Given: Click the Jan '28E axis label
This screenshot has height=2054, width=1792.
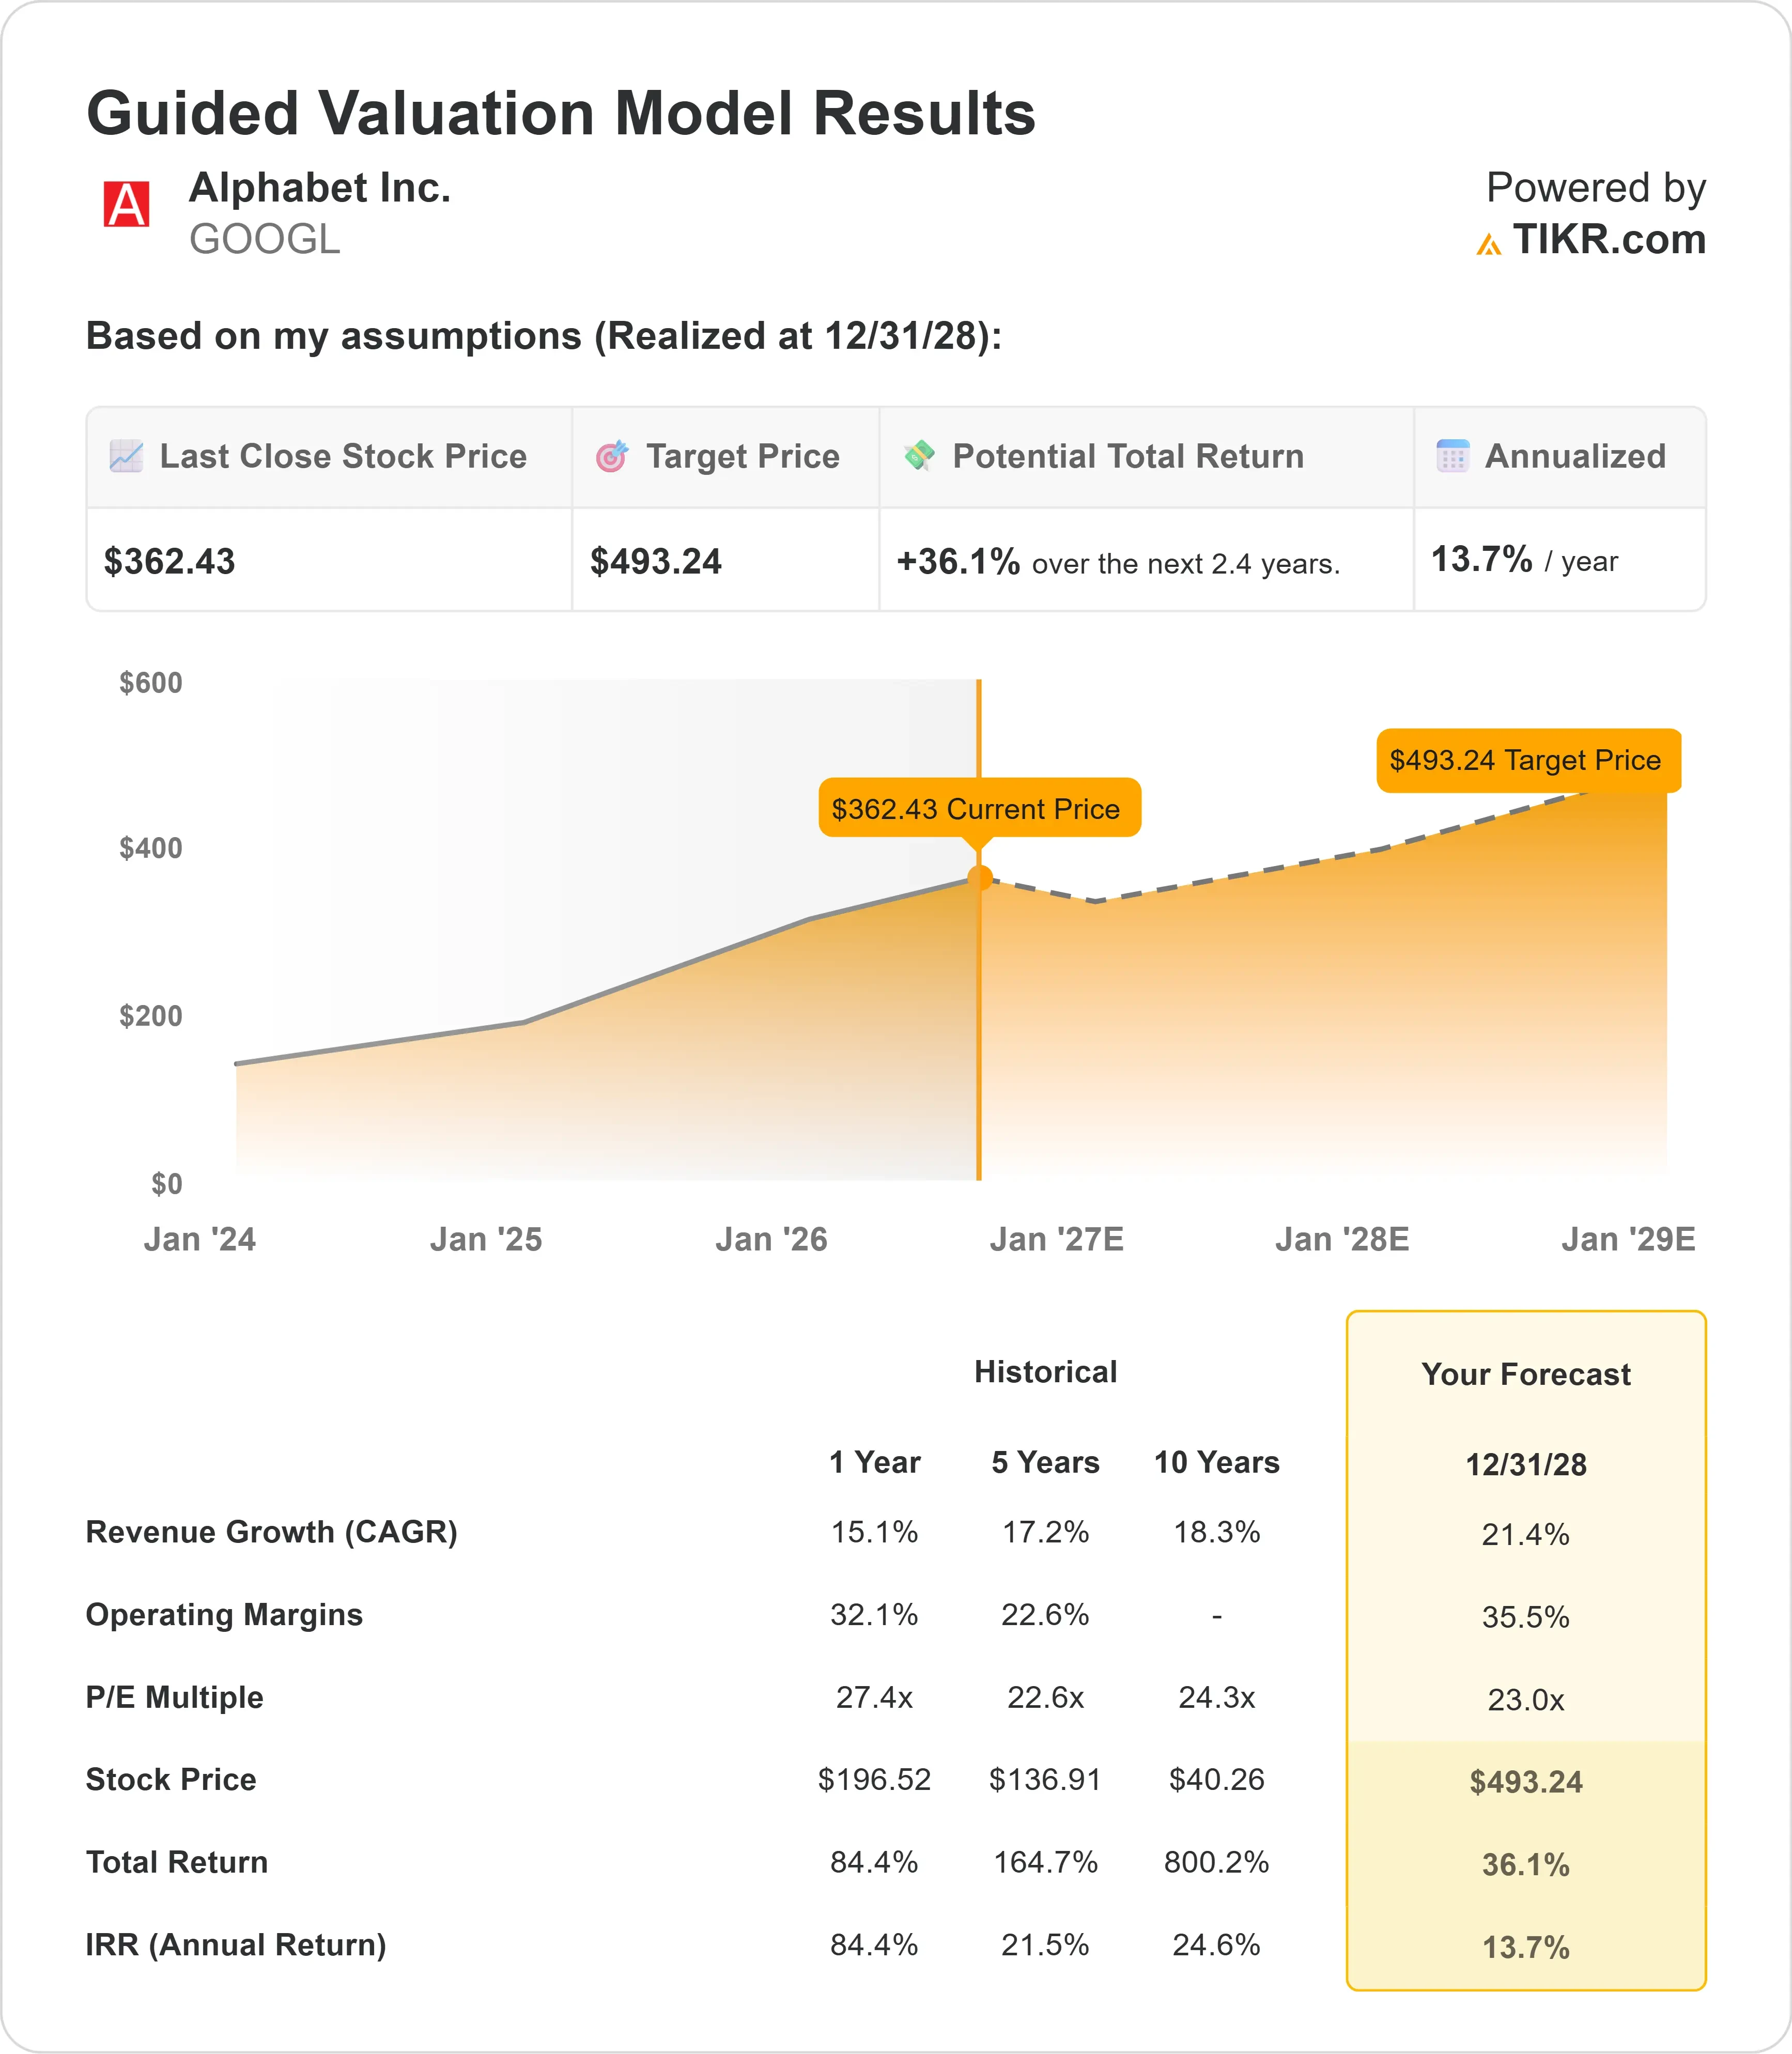Looking at the screenshot, I should 1342,1240.
